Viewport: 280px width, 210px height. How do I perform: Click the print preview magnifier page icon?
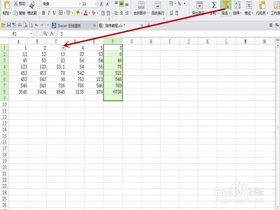point(31,25)
